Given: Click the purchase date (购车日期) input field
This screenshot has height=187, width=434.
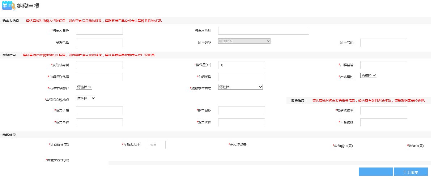Looking at the screenshot, I should [x=242, y=110].
